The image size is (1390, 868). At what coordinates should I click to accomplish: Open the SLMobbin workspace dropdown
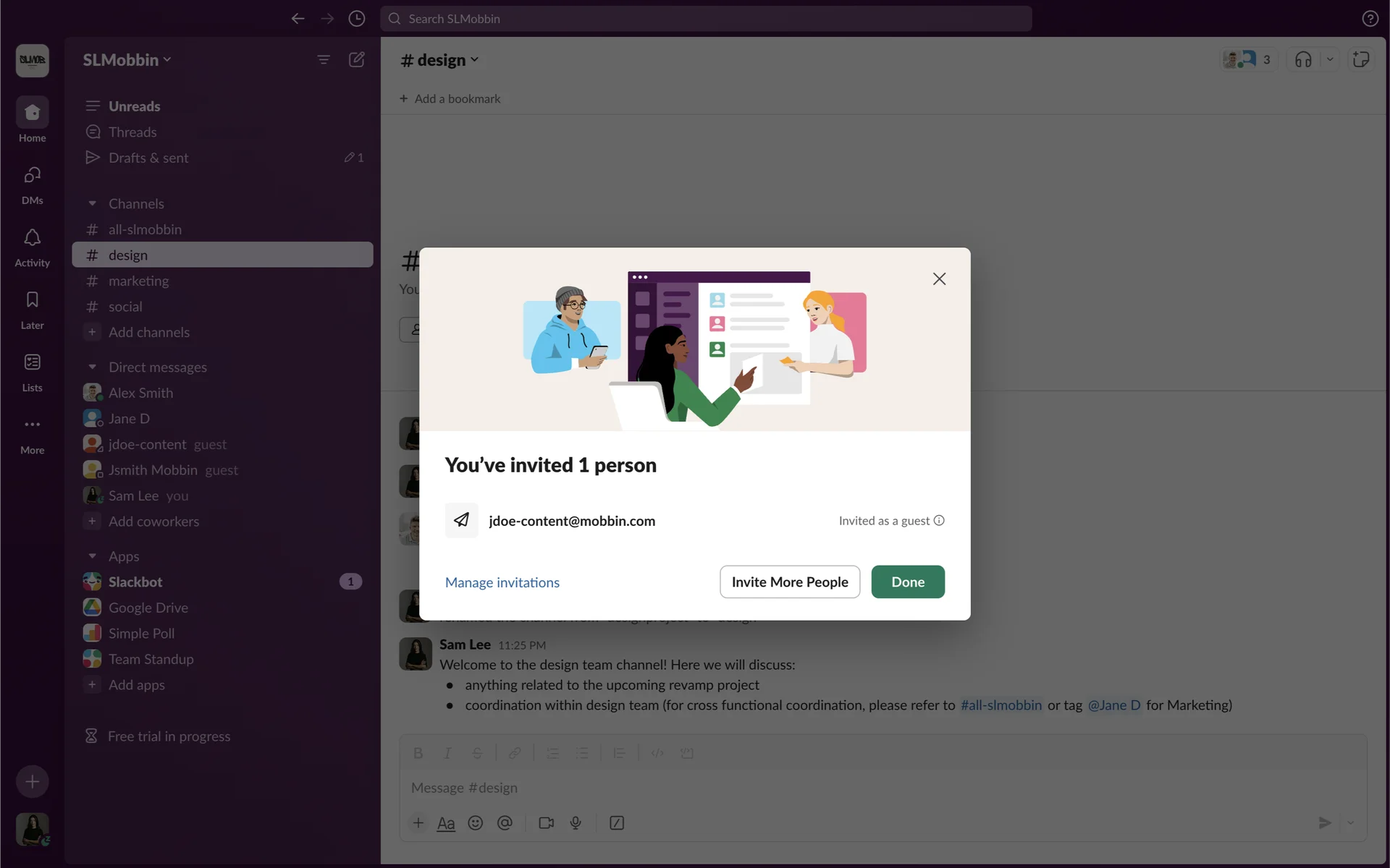click(x=127, y=60)
